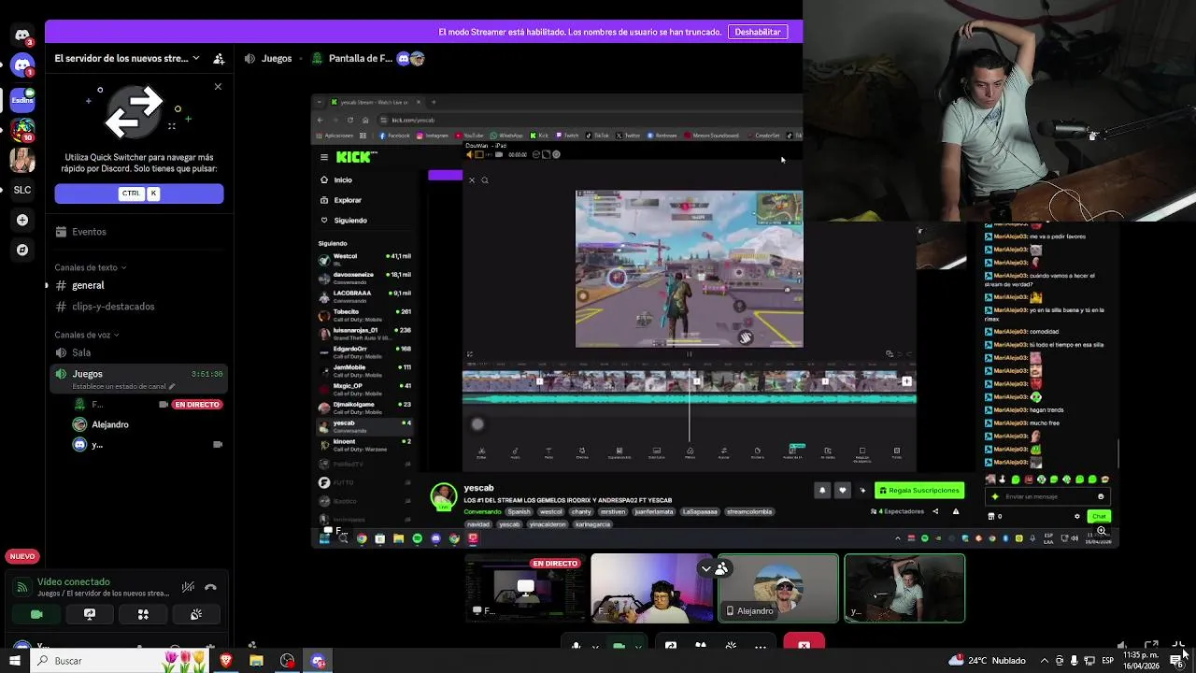This screenshot has width=1196, height=673.
Task: Collapse the Canales de voz category
Action: [86, 335]
